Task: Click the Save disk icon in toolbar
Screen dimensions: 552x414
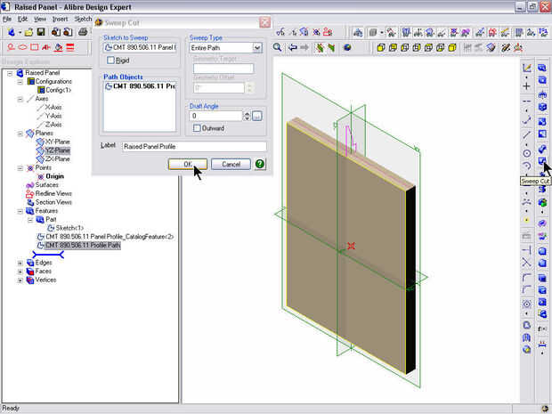Action: (x=41, y=32)
